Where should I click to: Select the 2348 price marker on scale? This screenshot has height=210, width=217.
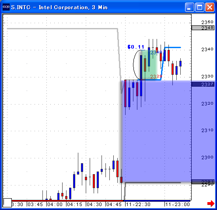coord(203,28)
